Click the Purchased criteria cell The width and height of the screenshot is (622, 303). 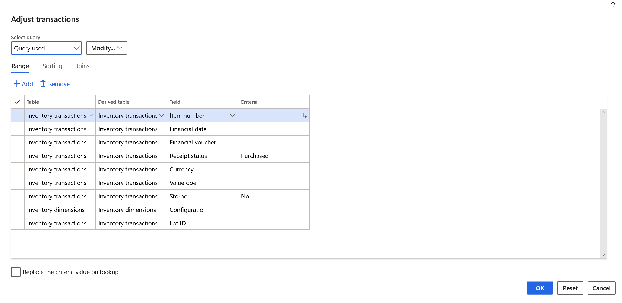click(274, 156)
